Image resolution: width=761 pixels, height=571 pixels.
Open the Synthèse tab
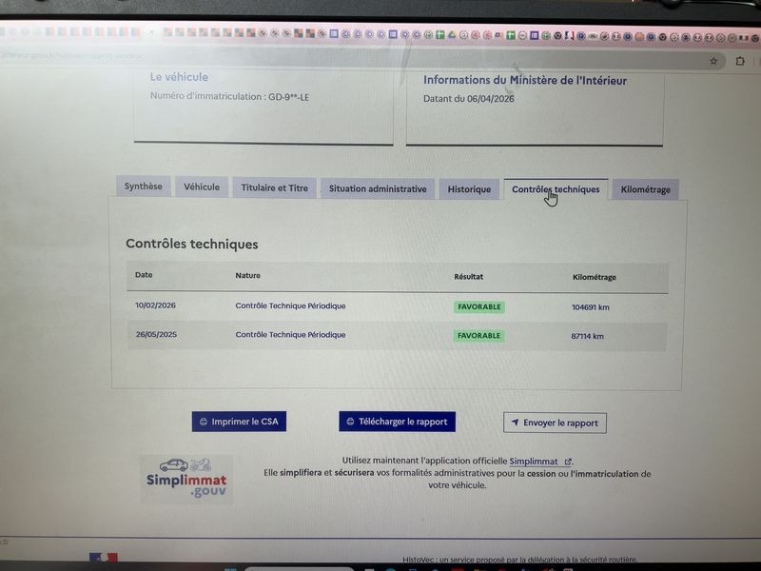click(x=144, y=187)
